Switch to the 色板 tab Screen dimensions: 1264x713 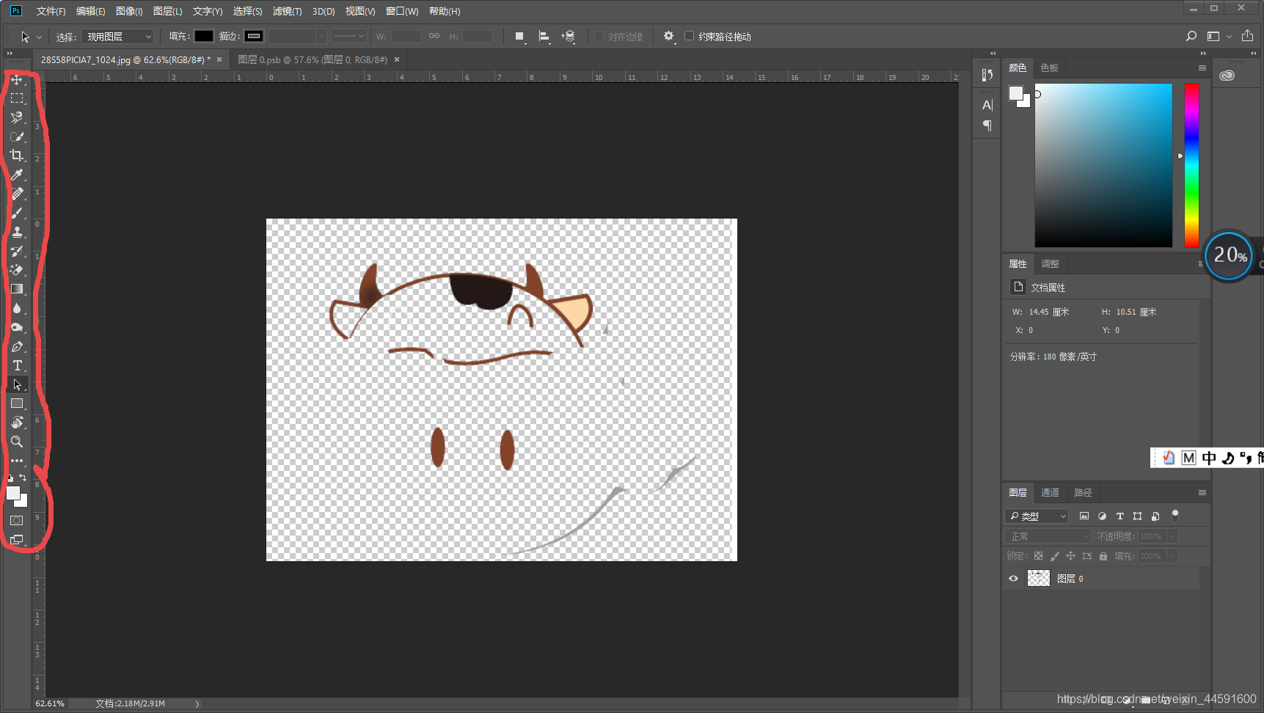[1049, 67]
